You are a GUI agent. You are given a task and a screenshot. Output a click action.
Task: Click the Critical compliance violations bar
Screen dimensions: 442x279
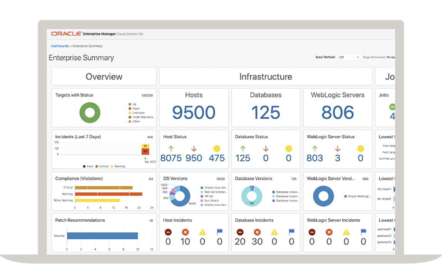tap(104, 188)
